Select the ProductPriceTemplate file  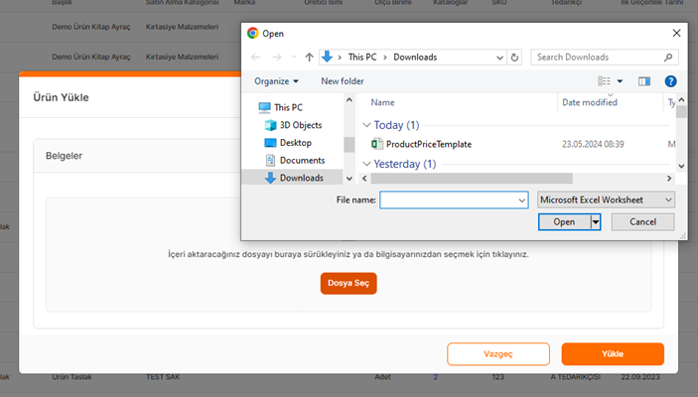tap(429, 144)
